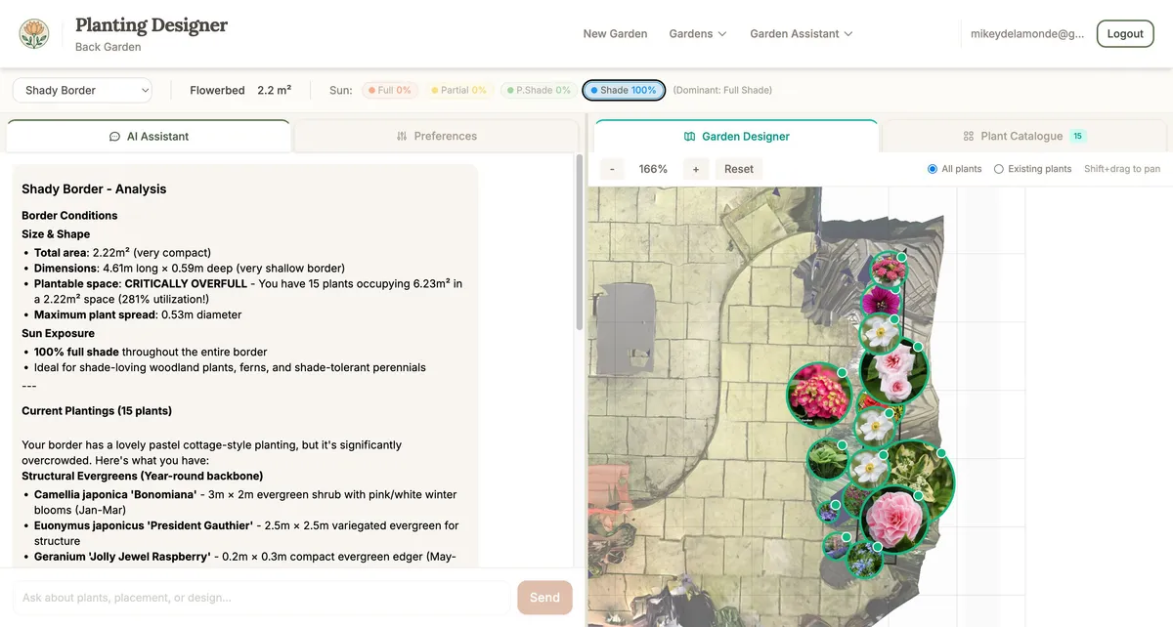Expand the Gardens navigation dropdown
The width and height of the screenshot is (1173, 627).
(x=697, y=32)
